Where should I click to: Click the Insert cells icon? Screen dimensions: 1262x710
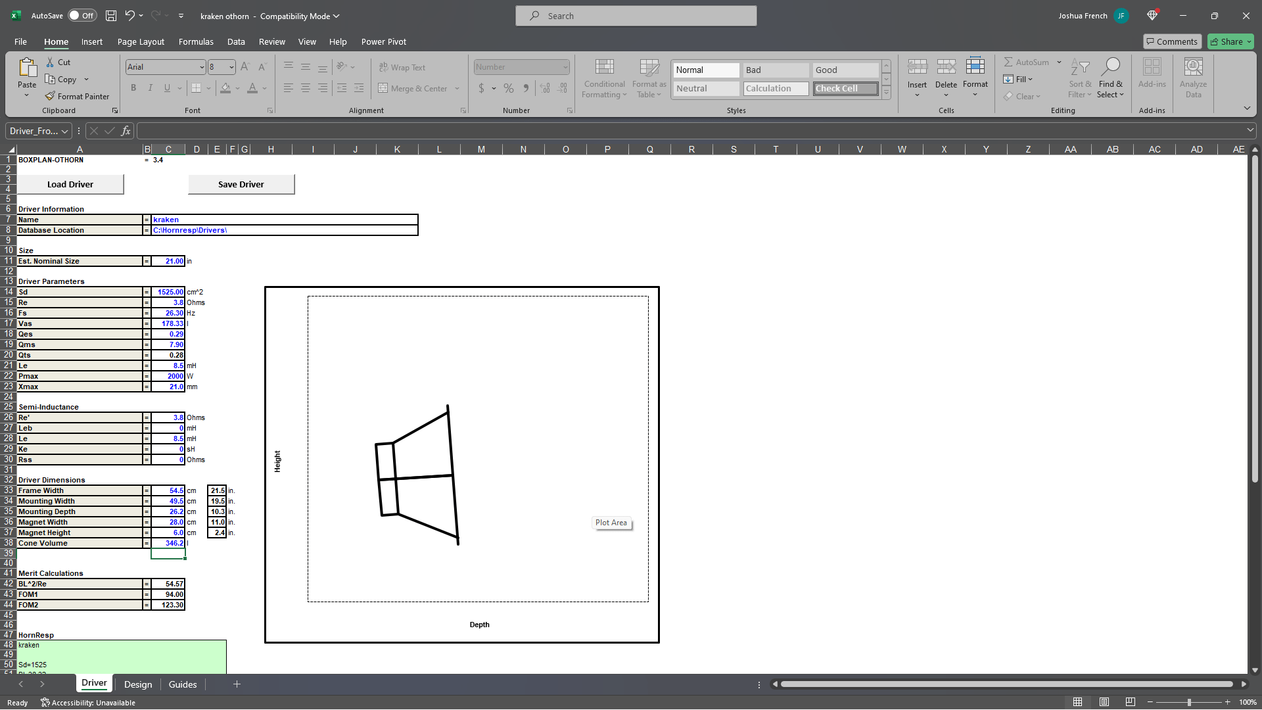coord(917,66)
